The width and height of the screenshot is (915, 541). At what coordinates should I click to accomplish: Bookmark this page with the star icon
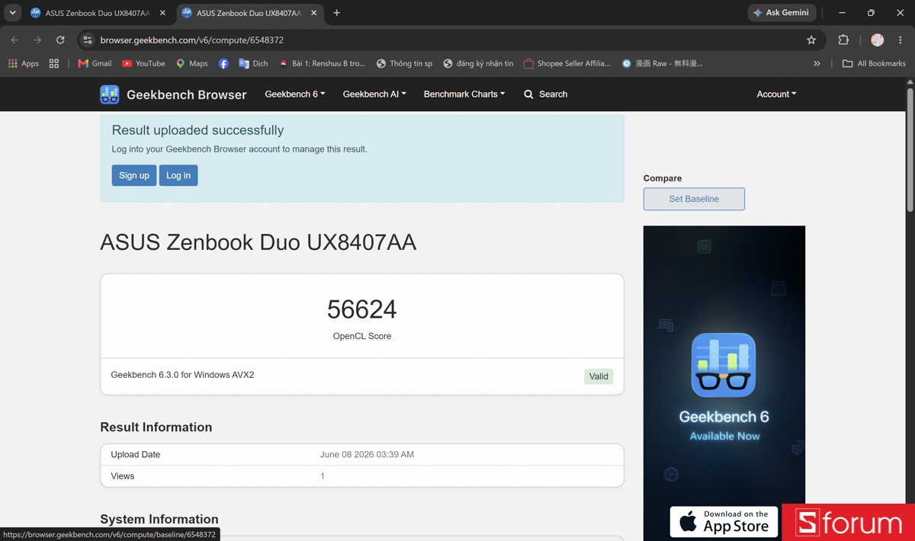click(811, 40)
